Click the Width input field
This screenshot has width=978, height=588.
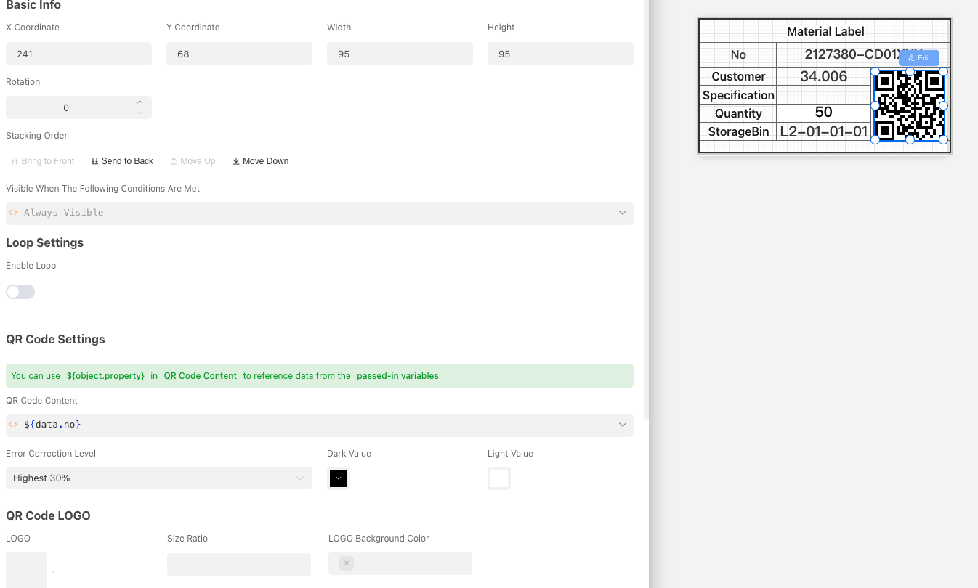click(x=400, y=54)
